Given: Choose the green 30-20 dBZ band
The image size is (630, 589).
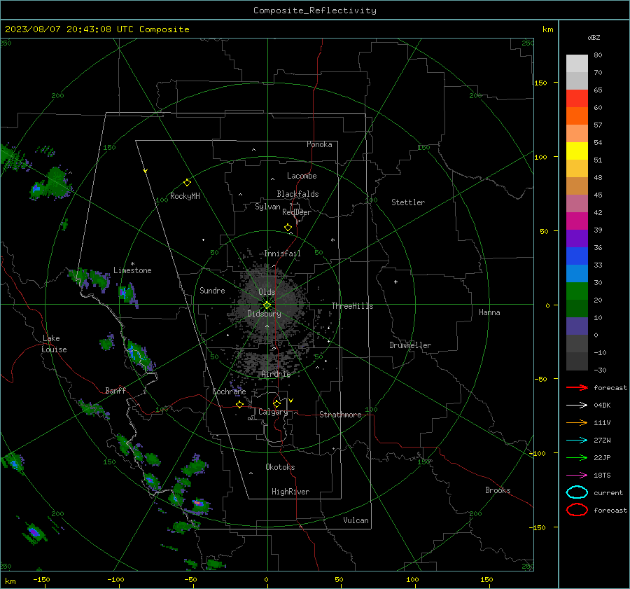Looking at the screenshot, I should 577,291.
